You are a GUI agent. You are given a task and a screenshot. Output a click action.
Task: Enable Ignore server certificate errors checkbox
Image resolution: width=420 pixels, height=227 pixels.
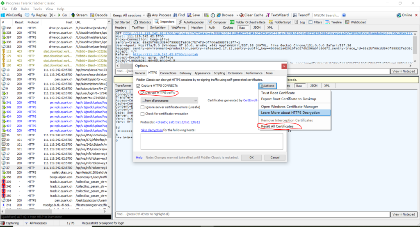point(142,107)
